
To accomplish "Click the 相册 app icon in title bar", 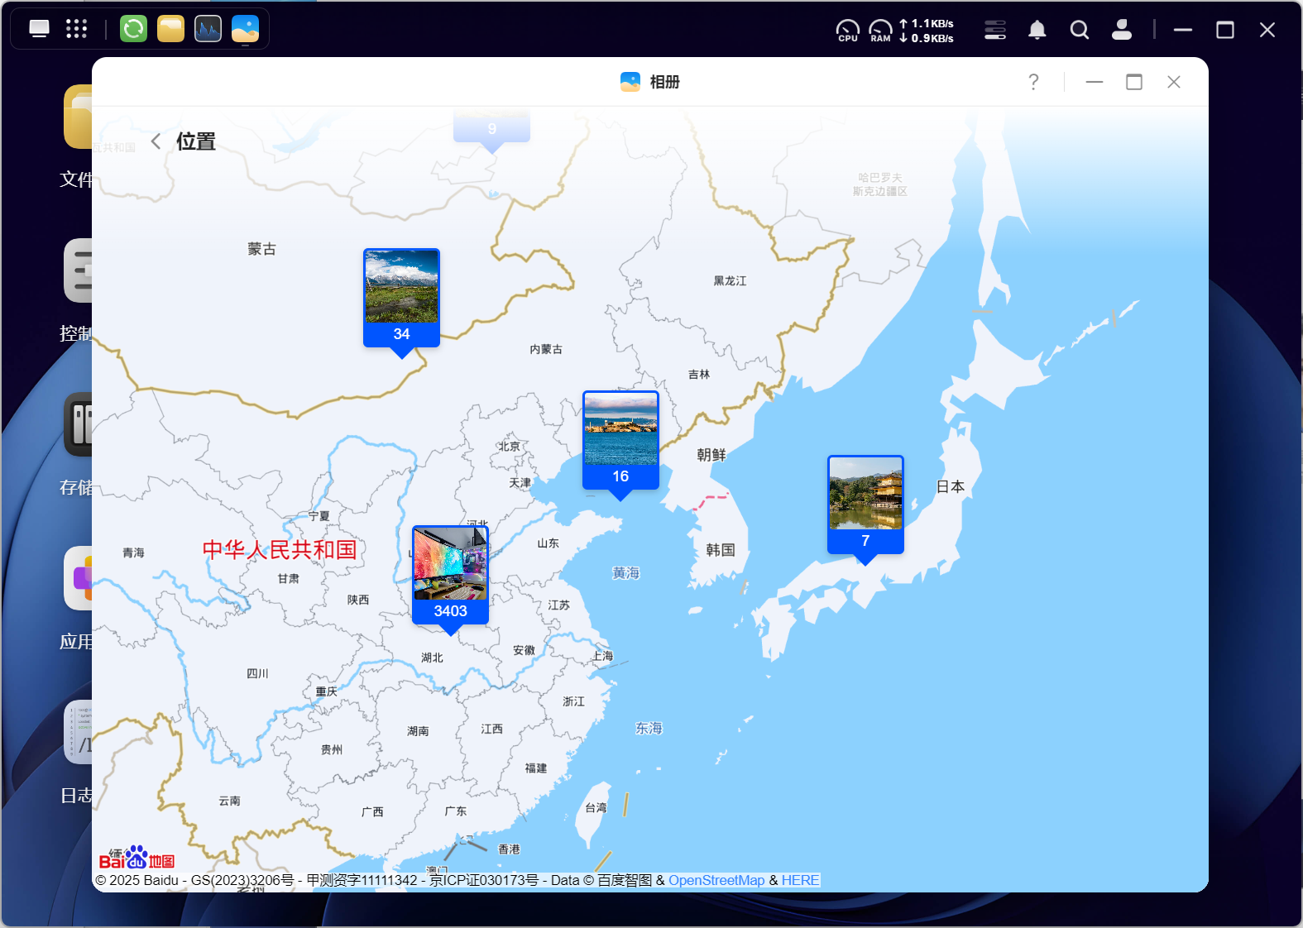I will pyautogui.click(x=630, y=82).
